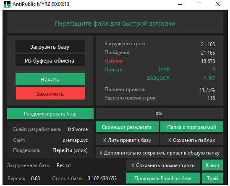Click Процент привата value 11,75%

click(207, 89)
